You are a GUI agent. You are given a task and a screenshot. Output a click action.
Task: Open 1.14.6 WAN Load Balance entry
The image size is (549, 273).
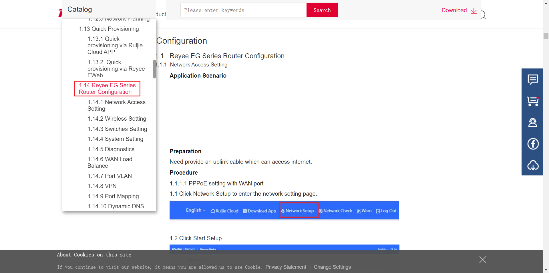click(x=110, y=162)
